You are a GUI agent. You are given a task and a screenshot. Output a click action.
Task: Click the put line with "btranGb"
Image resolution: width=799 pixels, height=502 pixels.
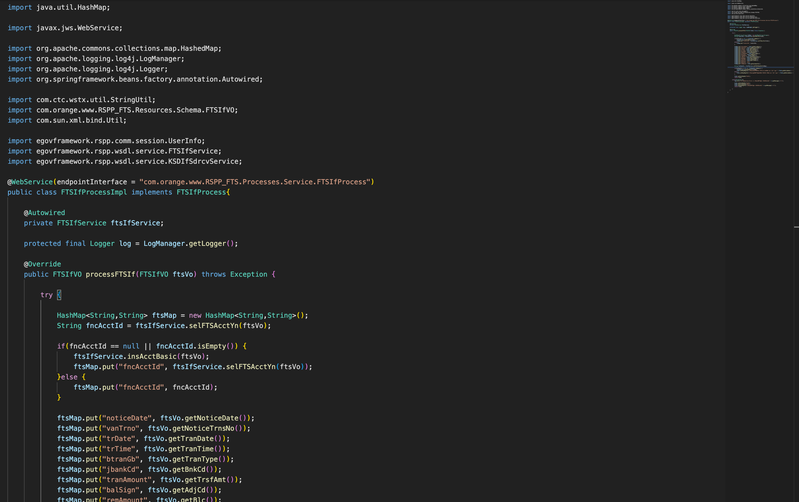[x=145, y=459]
